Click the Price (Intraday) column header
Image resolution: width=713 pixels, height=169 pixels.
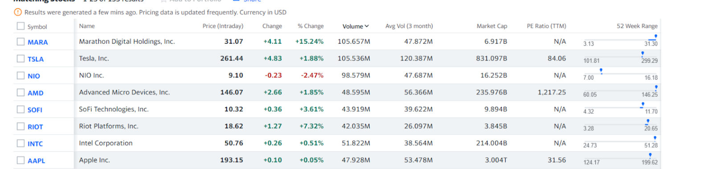[223, 26]
